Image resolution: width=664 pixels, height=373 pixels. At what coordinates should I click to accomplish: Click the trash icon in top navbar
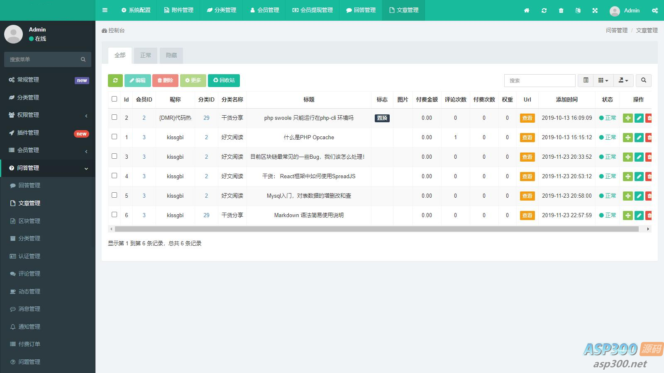(561, 10)
